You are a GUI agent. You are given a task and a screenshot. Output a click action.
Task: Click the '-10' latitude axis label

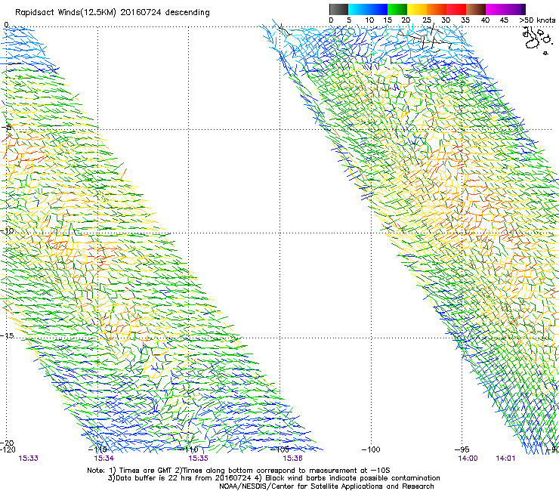(x=7, y=230)
